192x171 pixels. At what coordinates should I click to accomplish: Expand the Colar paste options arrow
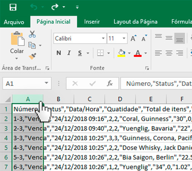pos(17,59)
